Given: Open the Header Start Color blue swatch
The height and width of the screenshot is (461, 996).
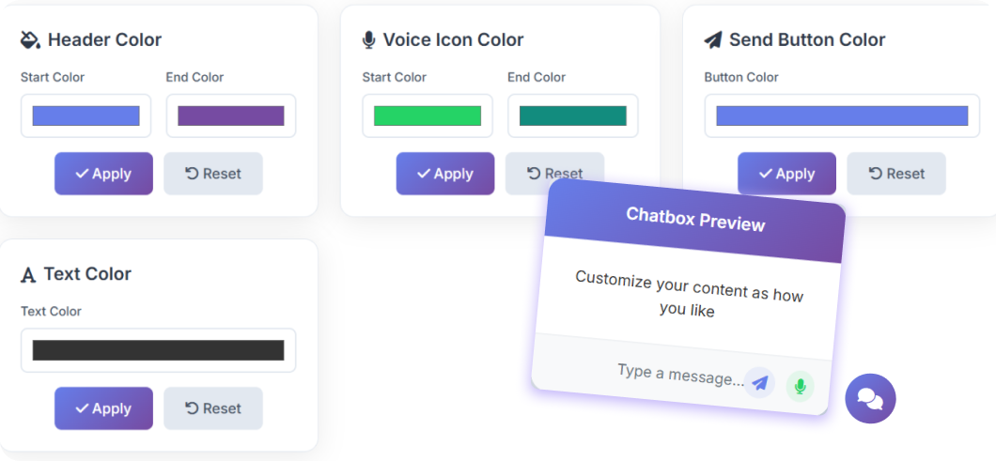Looking at the screenshot, I should [x=86, y=115].
